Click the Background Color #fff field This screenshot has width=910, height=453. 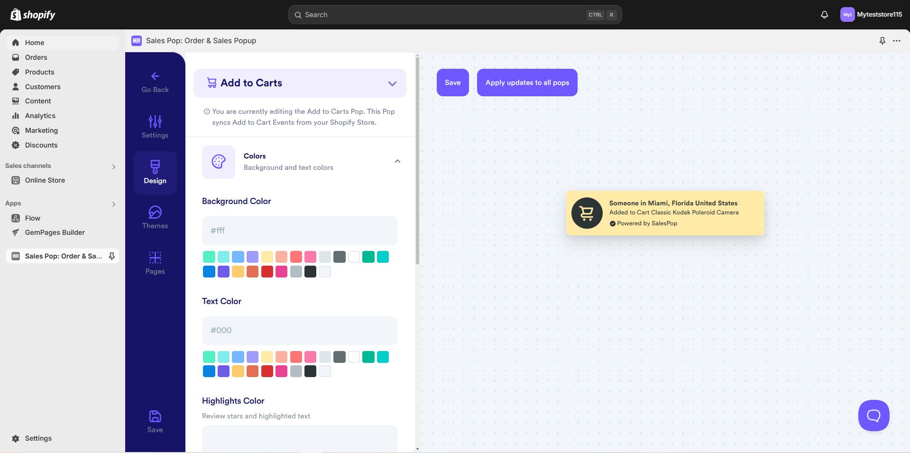pos(300,231)
